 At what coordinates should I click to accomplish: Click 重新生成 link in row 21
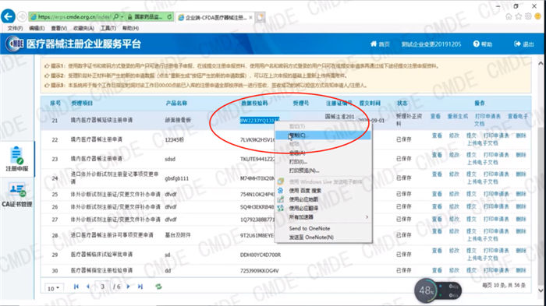point(458,116)
